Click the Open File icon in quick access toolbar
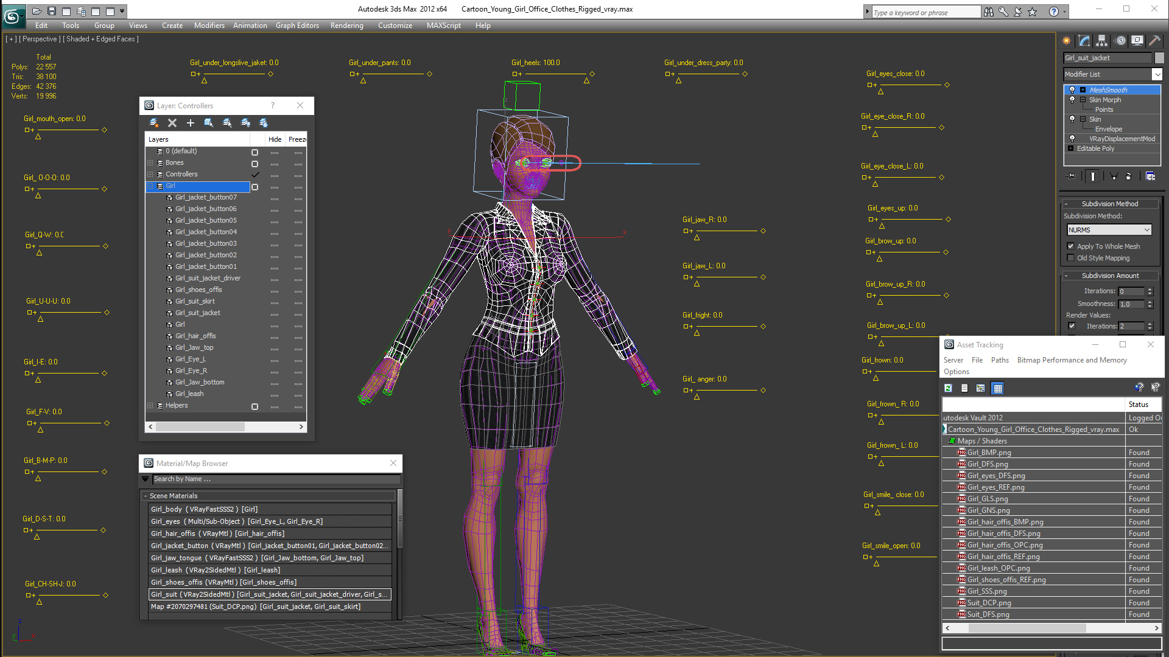 (37, 11)
